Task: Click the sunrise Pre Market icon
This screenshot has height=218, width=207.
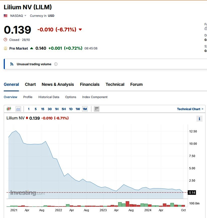Action: 6,48
